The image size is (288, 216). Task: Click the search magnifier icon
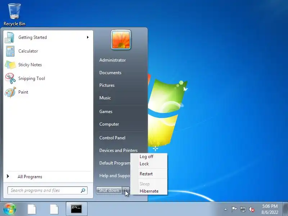click(83, 190)
